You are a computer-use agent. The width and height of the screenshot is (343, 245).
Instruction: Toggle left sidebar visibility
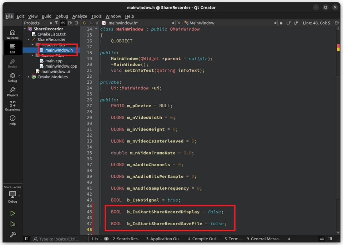click(x=26, y=239)
